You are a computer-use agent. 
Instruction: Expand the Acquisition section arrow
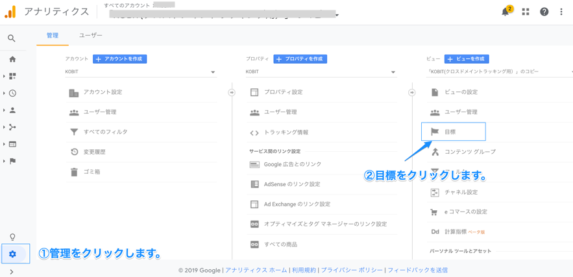click(x=4, y=127)
